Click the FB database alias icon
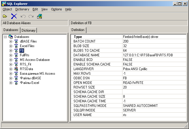 [16, 51]
